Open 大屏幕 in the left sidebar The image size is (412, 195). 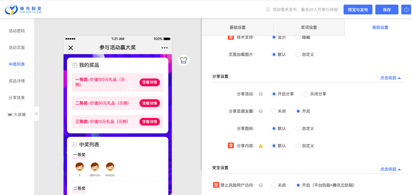click(17, 115)
